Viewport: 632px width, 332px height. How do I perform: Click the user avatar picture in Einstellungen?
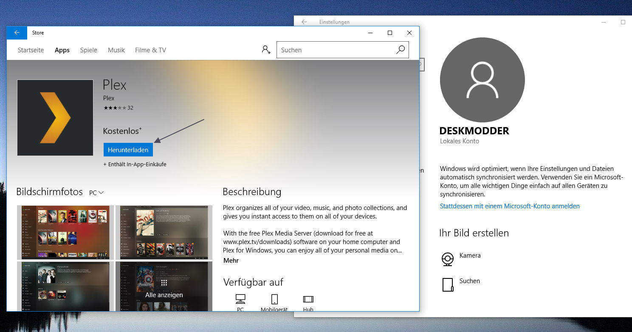482,80
